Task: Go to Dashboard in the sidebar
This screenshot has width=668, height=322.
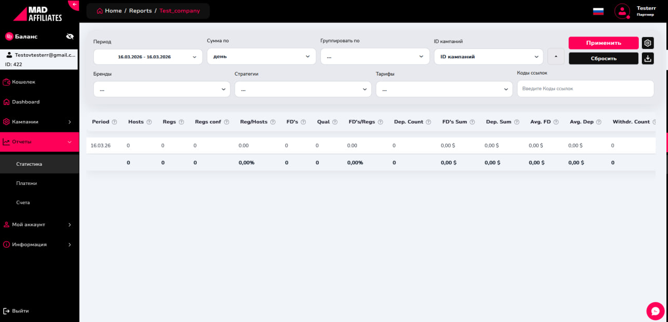Action: click(26, 102)
